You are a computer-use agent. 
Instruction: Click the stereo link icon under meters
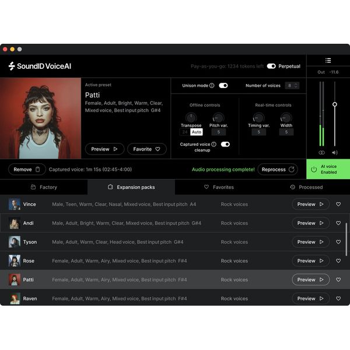321,152
